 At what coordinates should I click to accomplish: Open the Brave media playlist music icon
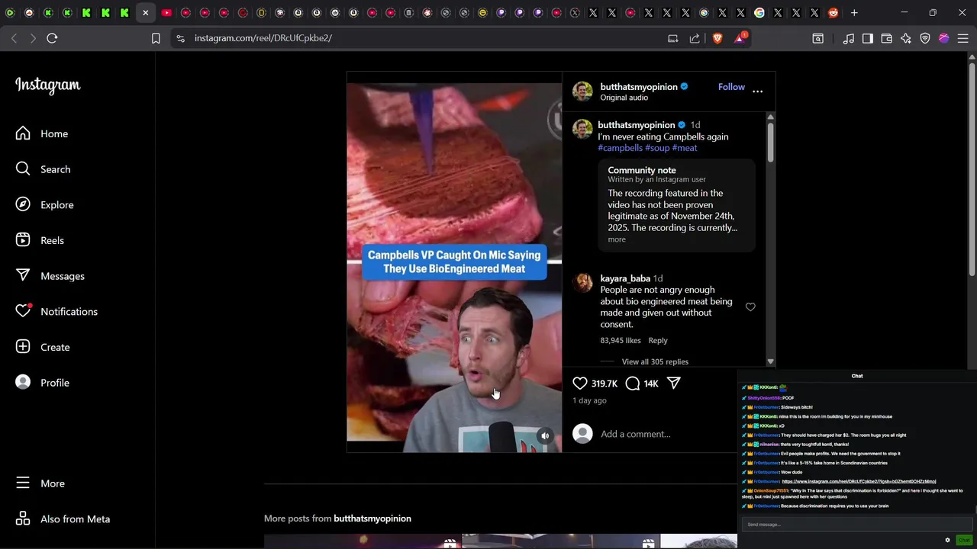[x=849, y=38]
